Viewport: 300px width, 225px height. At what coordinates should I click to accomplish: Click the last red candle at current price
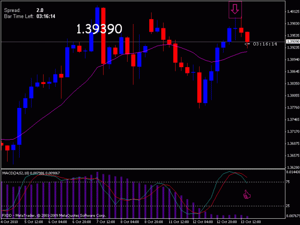(247, 37)
